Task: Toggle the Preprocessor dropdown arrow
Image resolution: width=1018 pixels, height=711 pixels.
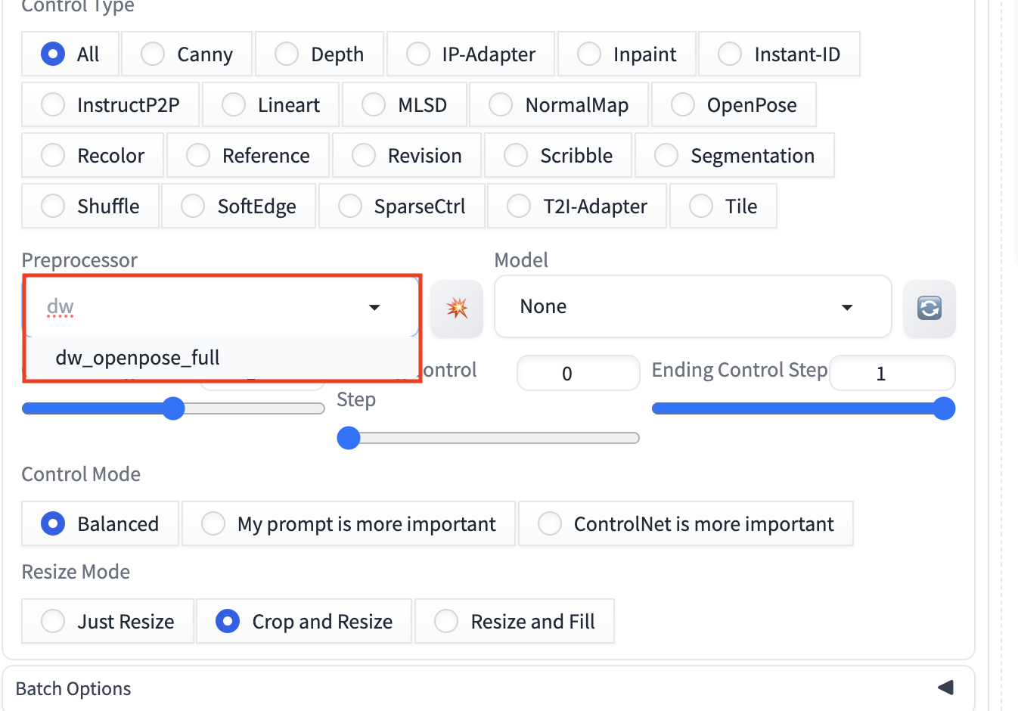Action: point(374,307)
